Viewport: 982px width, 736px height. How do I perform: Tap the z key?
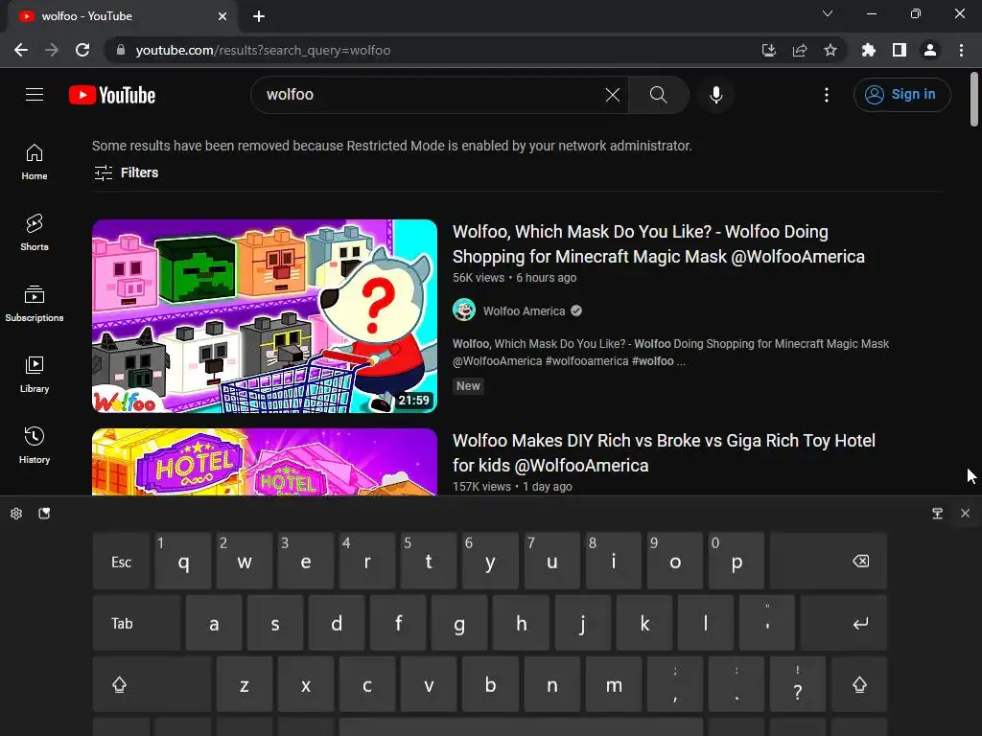pos(245,684)
